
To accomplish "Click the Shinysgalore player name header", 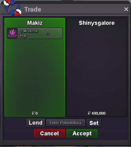I will tap(97, 23).
